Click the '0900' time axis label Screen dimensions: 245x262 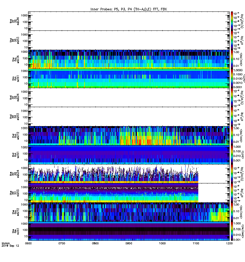tap(129, 243)
